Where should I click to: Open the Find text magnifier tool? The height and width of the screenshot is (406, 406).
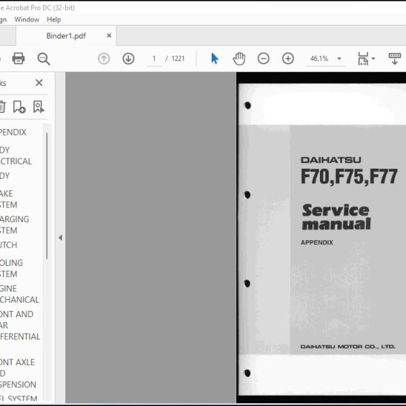point(44,59)
